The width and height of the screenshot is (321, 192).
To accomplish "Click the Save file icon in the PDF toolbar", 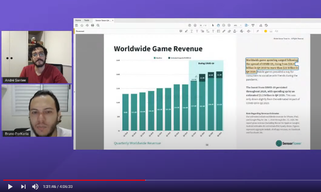I will (77, 25).
